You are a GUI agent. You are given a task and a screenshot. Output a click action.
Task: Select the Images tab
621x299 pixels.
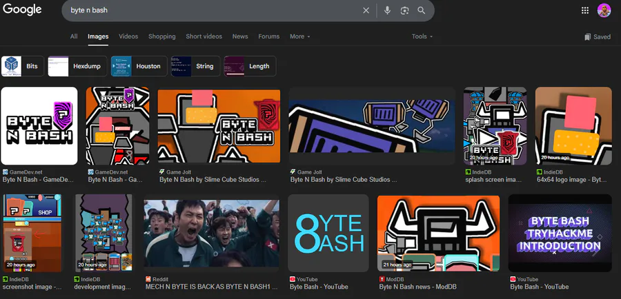pyautogui.click(x=98, y=37)
